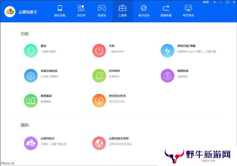The width and height of the screenshot is (237, 166).
Task: Click the 拷贝到文件夹 title
Action: (x=117, y=96)
